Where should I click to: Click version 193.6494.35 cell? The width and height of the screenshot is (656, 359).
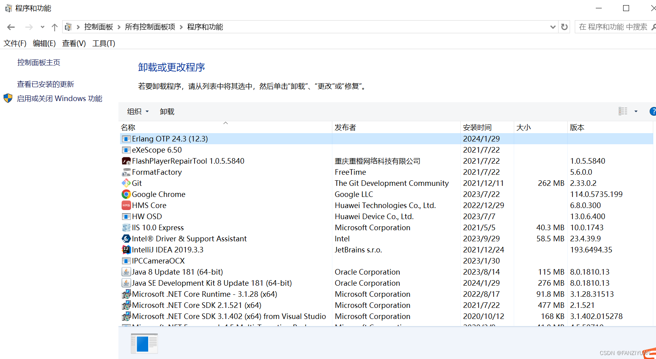pos(591,250)
